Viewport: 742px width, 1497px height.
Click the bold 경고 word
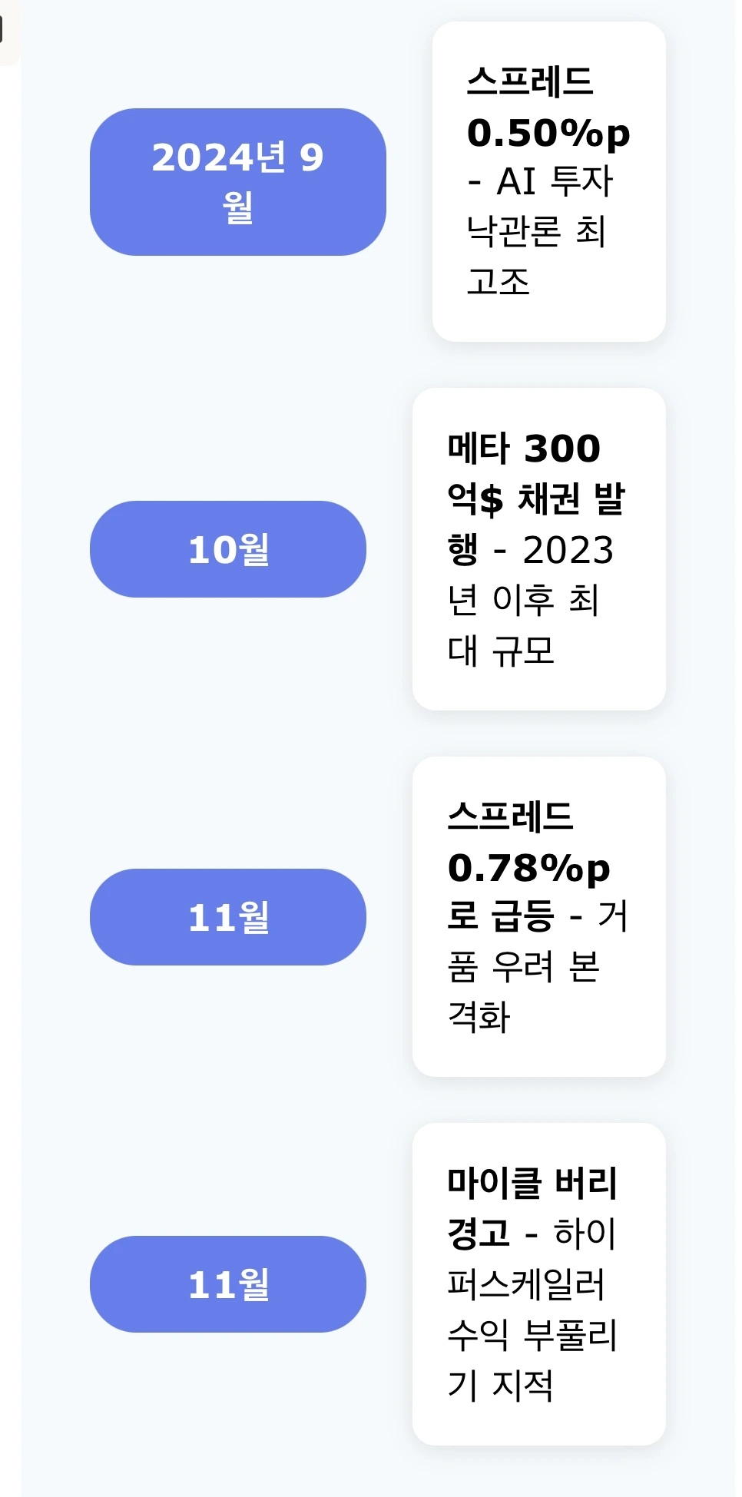[x=479, y=1234]
